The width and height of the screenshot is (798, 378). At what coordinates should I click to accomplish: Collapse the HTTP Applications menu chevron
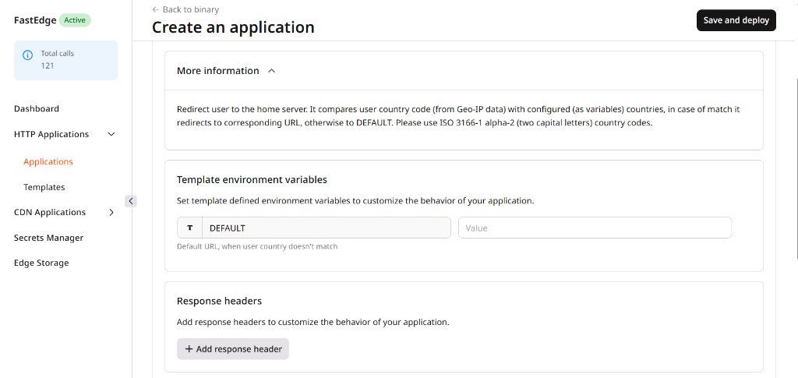pos(111,134)
